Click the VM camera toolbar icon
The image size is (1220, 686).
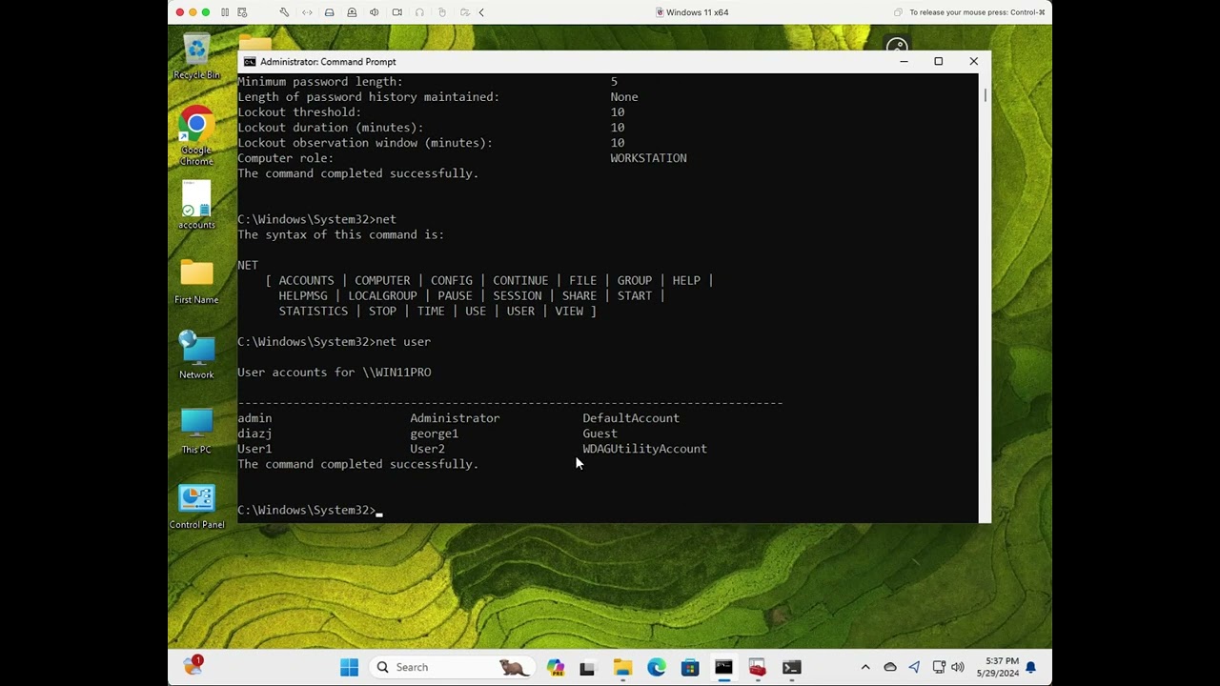pos(397,12)
